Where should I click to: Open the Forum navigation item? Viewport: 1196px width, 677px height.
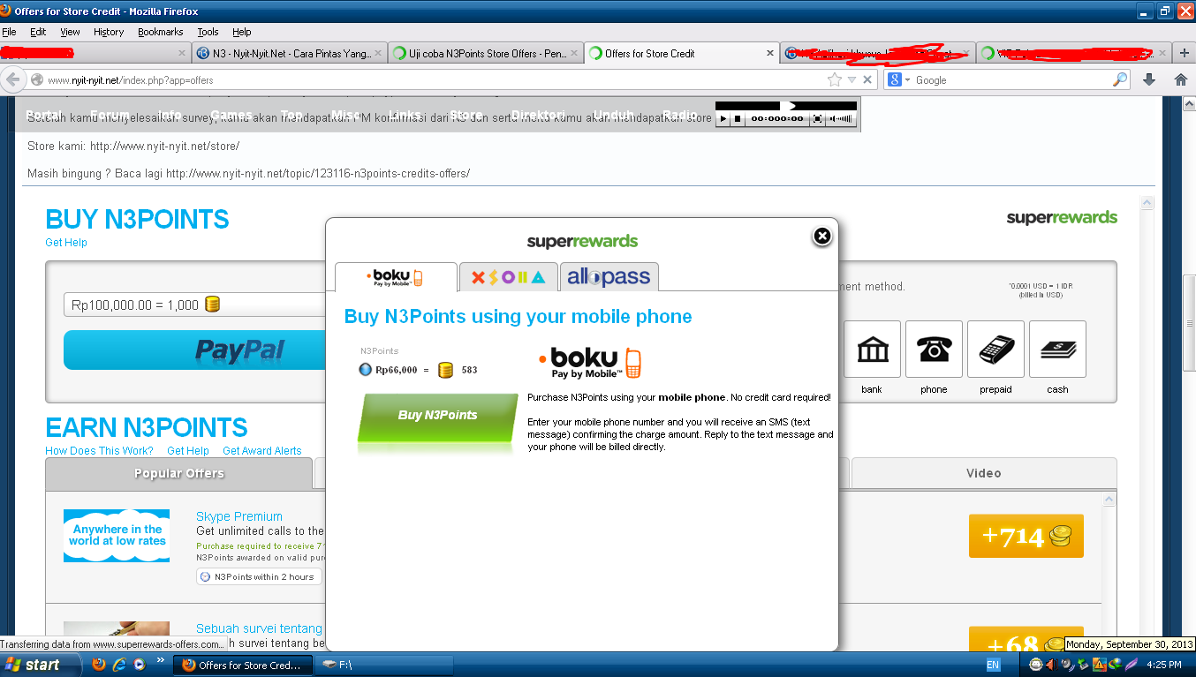110,115
